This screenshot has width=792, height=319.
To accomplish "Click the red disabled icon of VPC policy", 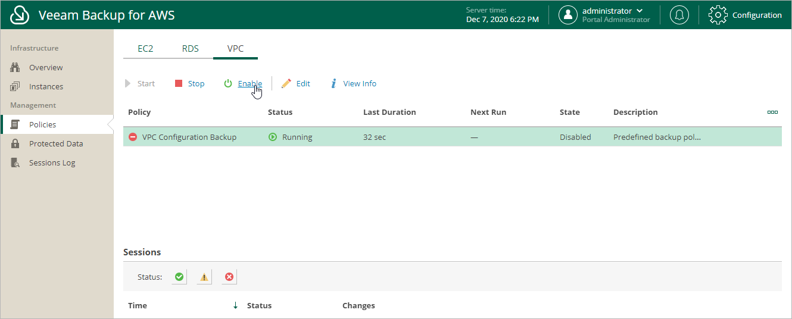I will click(133, 137).
